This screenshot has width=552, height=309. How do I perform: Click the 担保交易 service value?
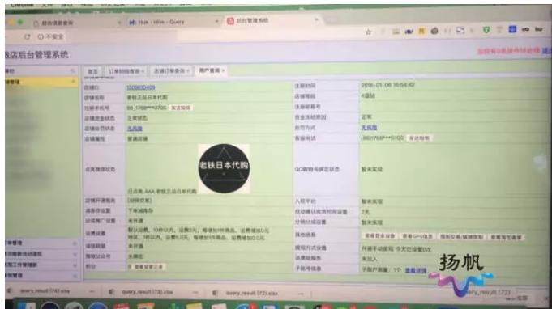click(139, 201)
